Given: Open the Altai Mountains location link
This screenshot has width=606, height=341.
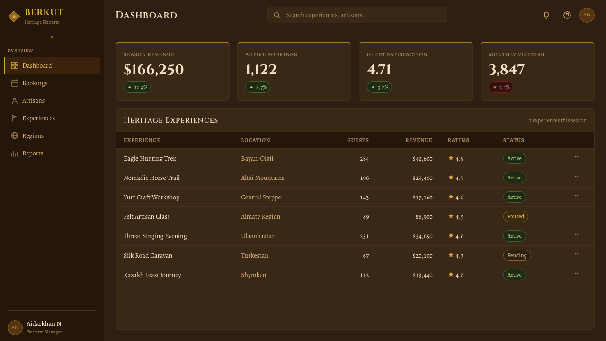Looking at the screenshot, I should coord(263,178).
